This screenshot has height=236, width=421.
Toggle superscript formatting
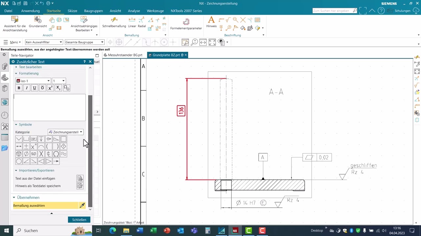[x=50, y=88]
